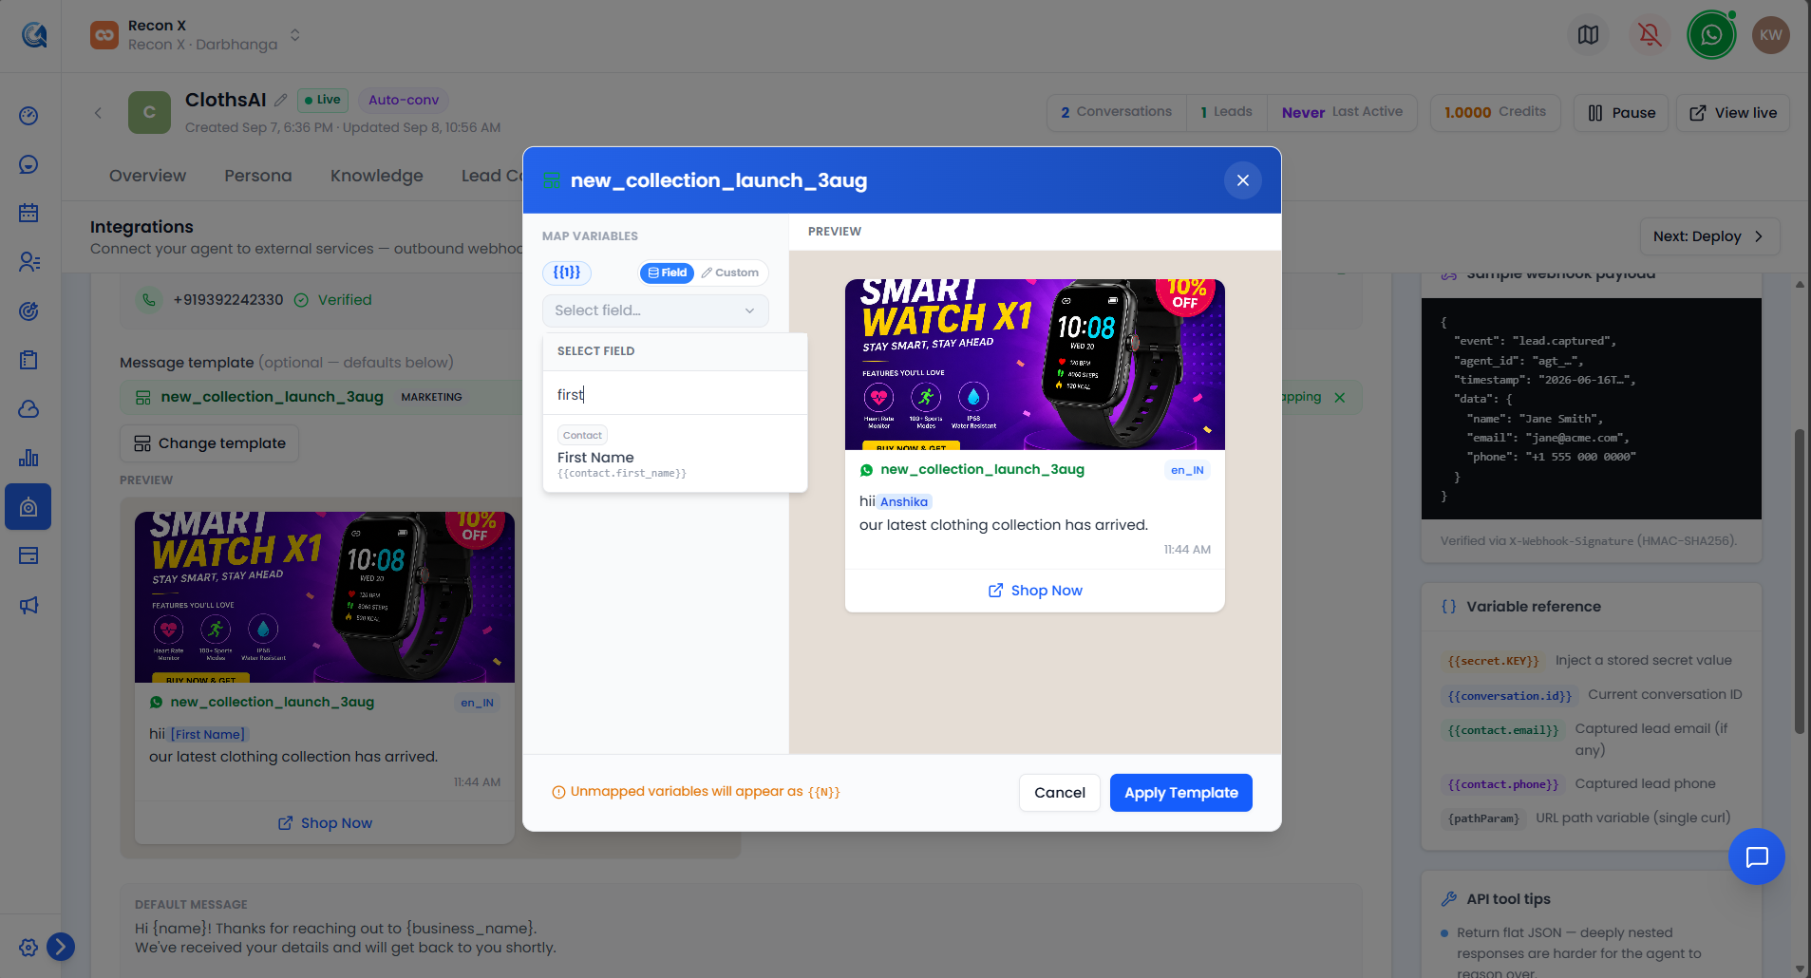
Task: Open the settings gear in sidebar
Action: pos(28,947)
